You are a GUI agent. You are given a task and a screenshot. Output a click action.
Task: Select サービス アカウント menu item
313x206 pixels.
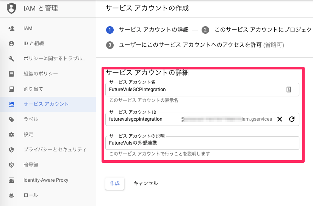pyautogui.click(x=48, y=104)
